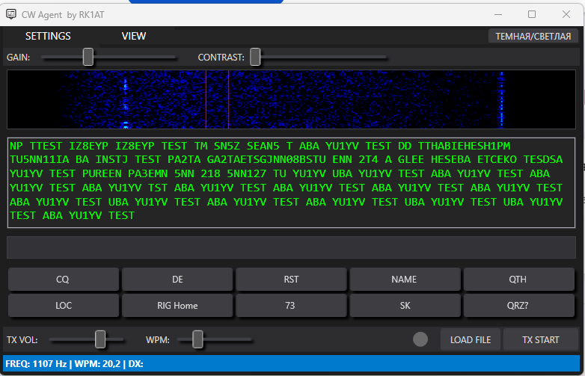The height and width of the screenshot is (376, 585).
Task: Start transmission with TX START
Action: (x=541, y=339)
